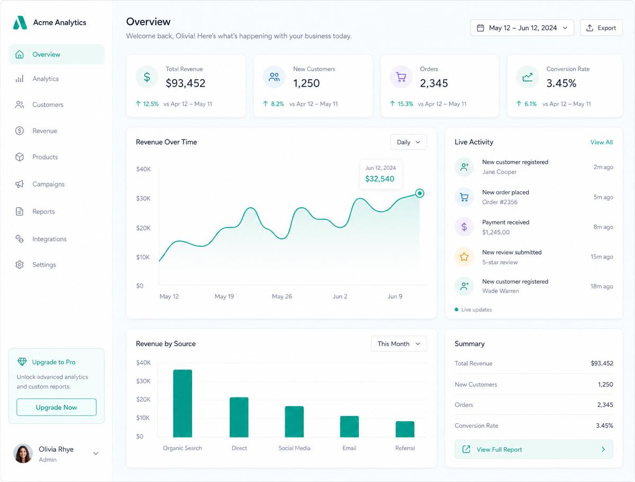Click the Wade Warren registration activity icon
This screenshot has width=635, height=482.
tap(464, 286)
